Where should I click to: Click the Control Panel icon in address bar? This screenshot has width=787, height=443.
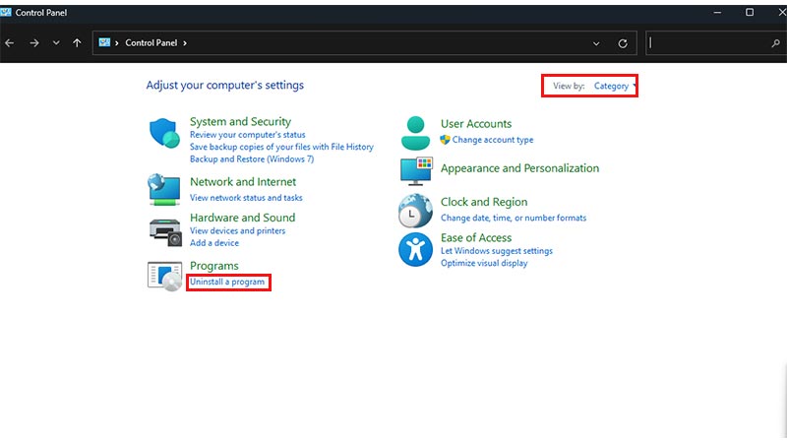(x=104, y=42)
